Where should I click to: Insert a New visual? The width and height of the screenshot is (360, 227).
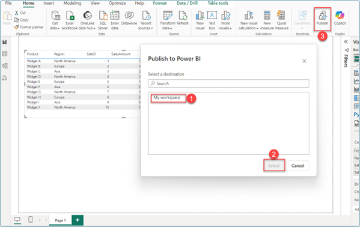200,20
